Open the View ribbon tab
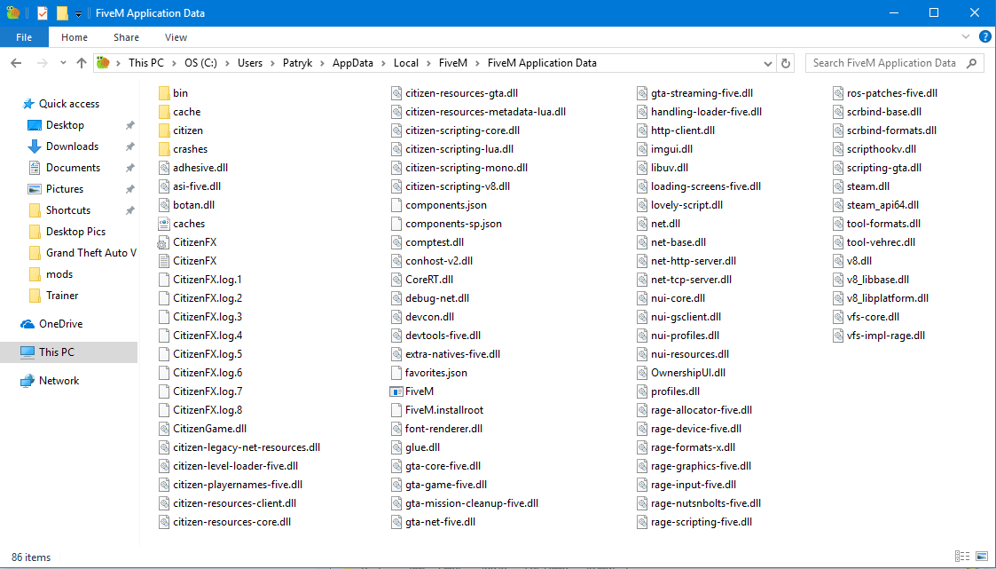996x569 pixels. coord(176,37)
